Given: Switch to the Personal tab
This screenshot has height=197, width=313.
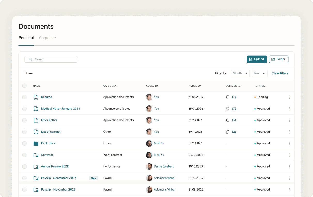Looking at the screenshot, I should (x=26, y=38).
